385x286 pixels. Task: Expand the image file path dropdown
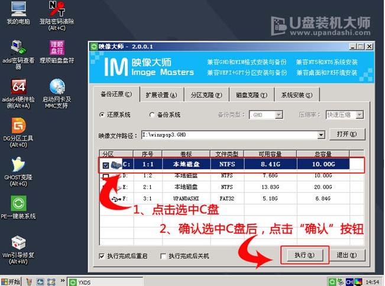point(321,135)
